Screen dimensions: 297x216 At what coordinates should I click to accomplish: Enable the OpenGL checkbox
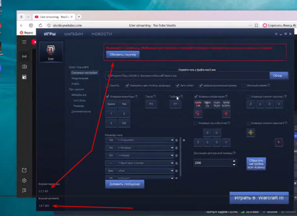pos(107,85)
